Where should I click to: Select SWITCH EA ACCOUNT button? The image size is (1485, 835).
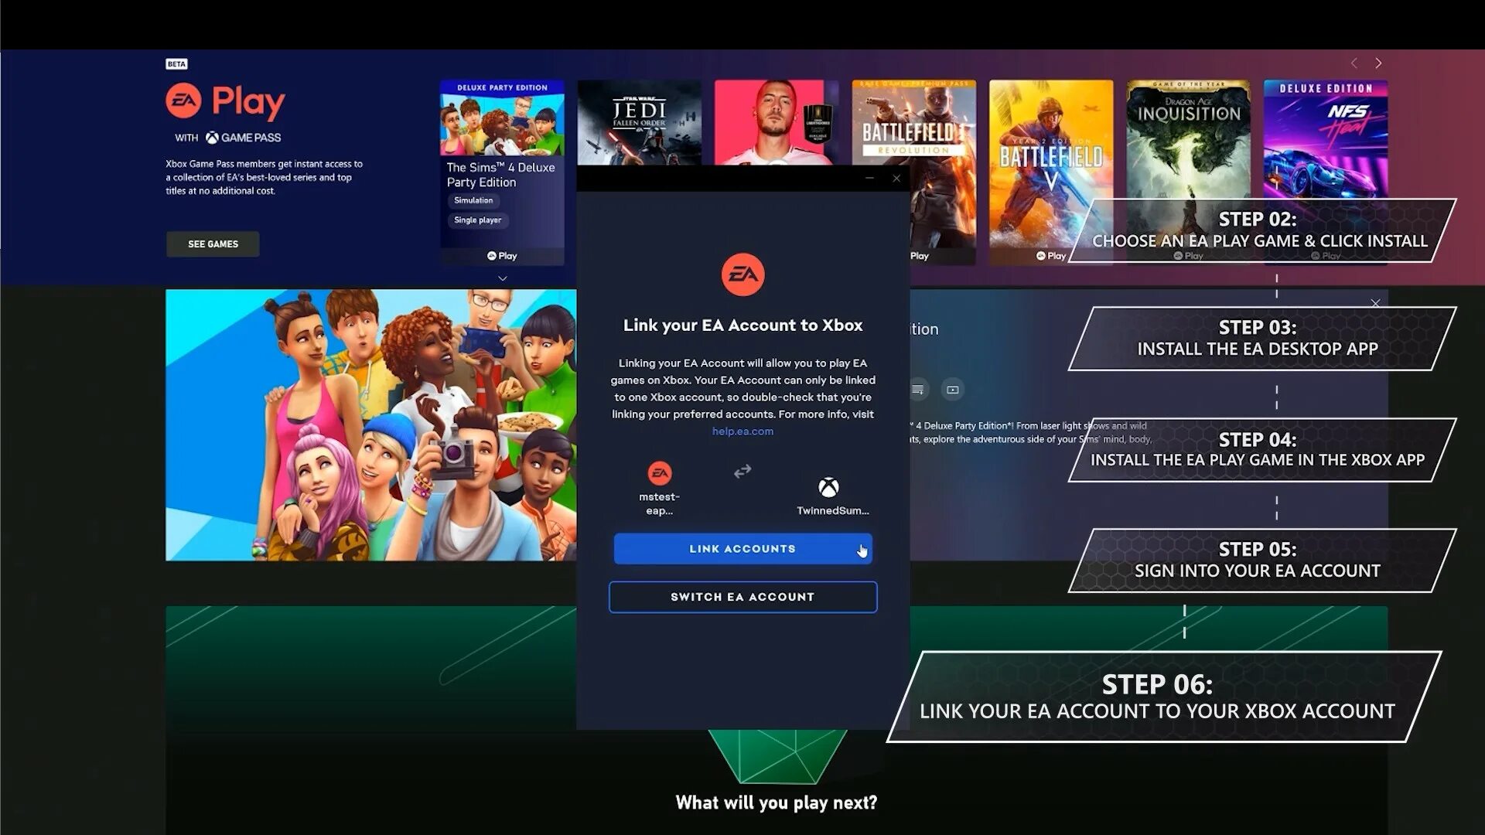pos(742,596)
